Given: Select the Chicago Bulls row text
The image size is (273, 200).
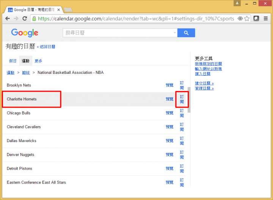Looking at the screenshot, I should coord(19,113).
